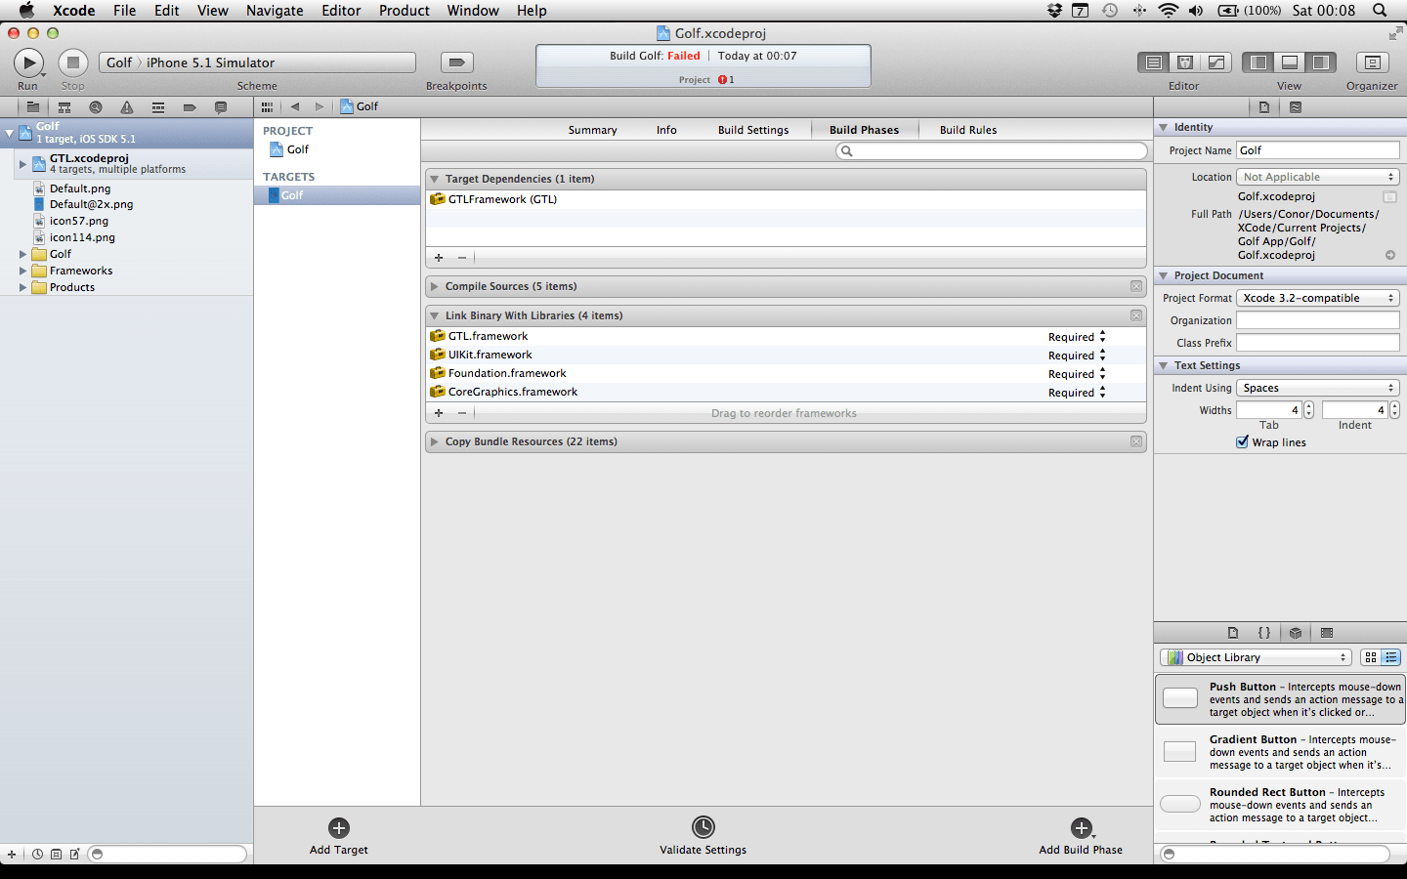Expand the Compile Sources section
The image size is (1407, 879).
(x=435, y=286)
